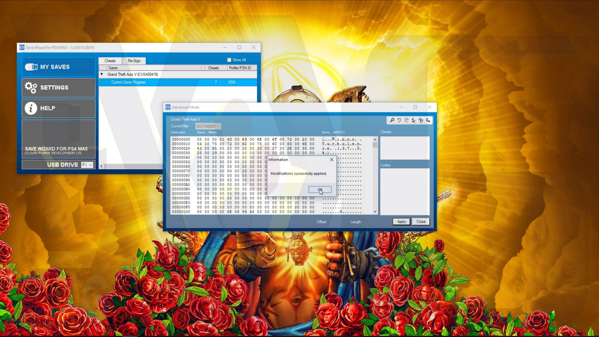Click the Save Wizard PS4 icon in title bar
The height and width of the screenshot is (337, 599).
[x=21, y=47]
